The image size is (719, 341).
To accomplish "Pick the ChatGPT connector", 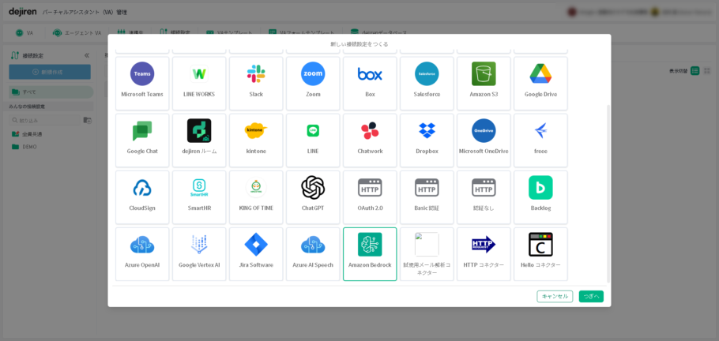I will click(313, 197).
